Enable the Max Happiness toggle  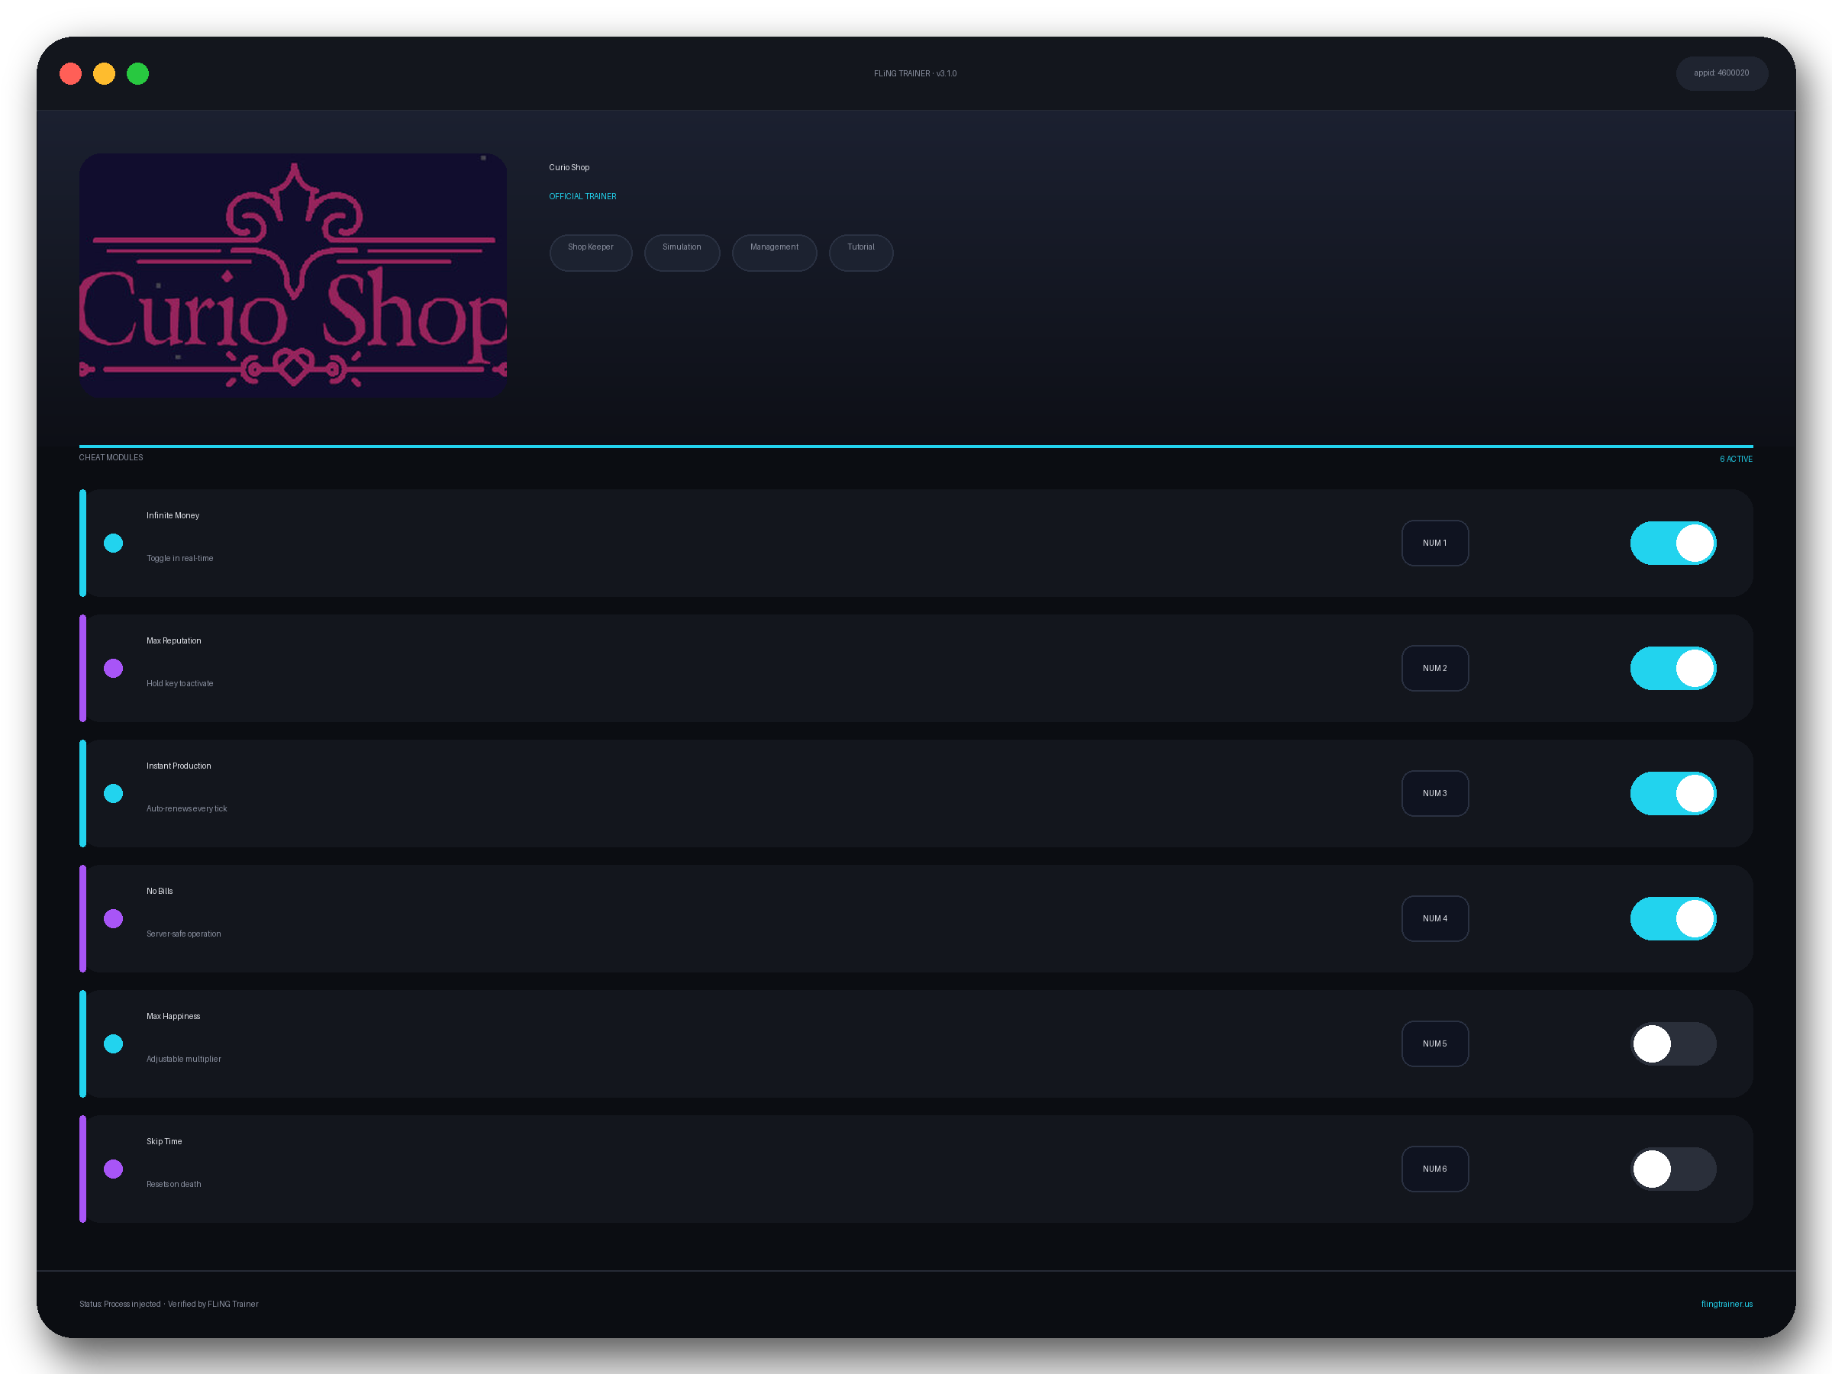[1673, 1043]
